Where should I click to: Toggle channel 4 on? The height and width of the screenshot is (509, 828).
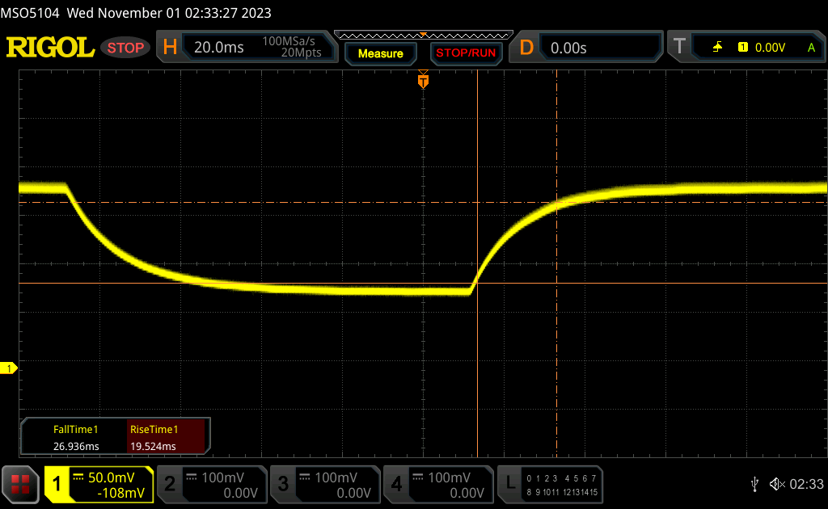tap(396, 484)
